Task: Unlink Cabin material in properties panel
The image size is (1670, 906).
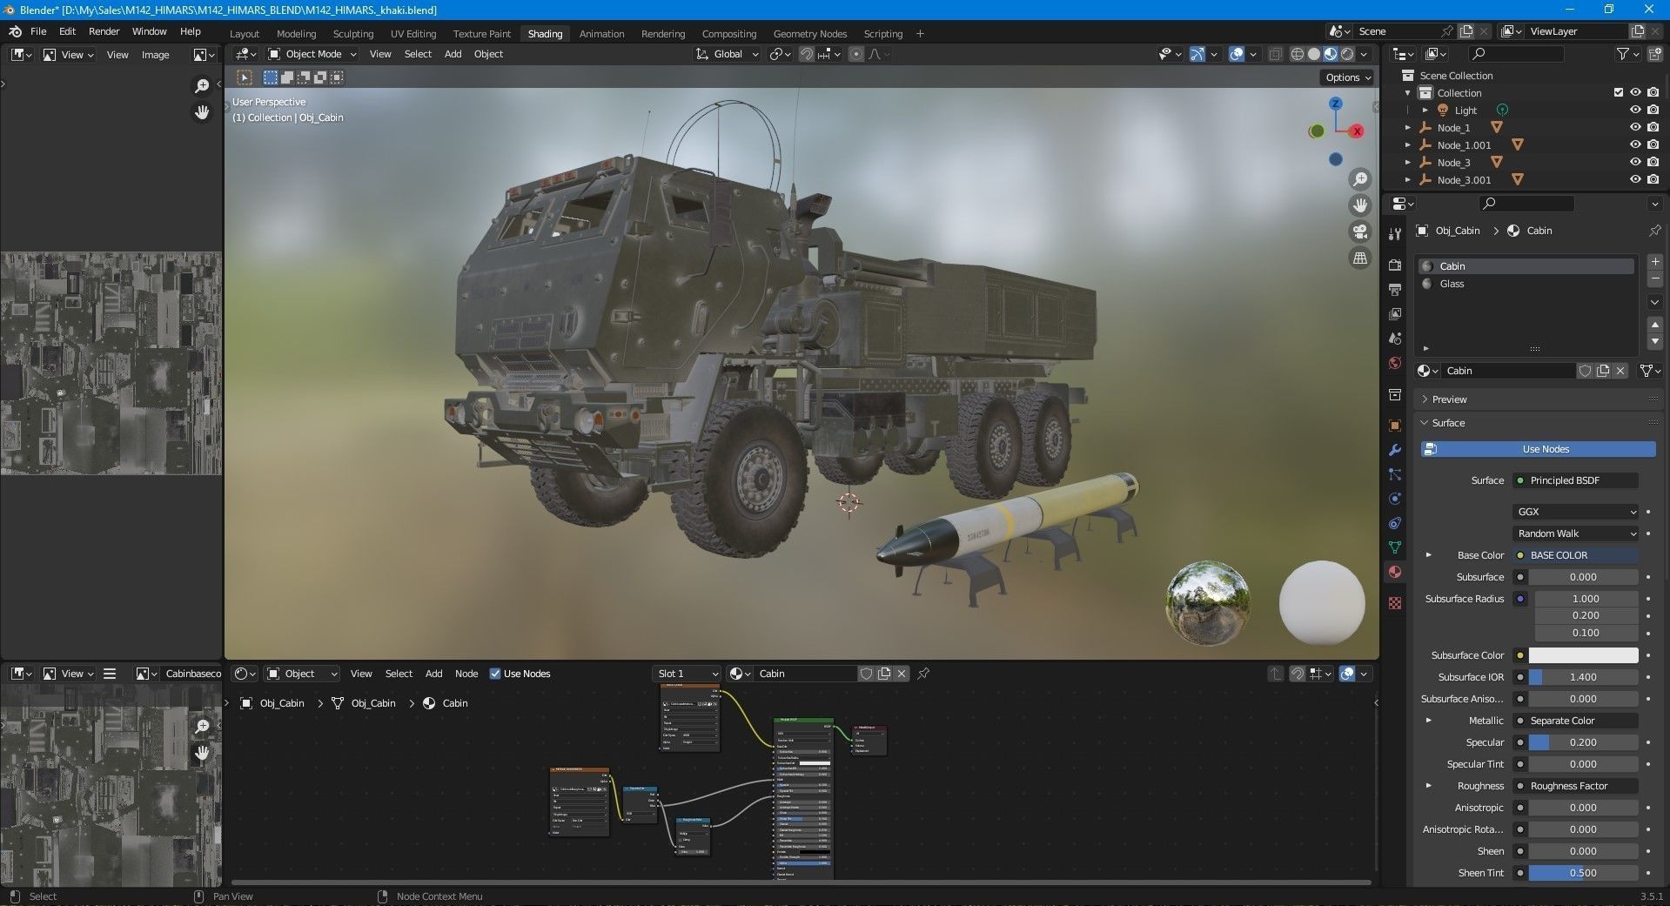Action: point(1620,371)
